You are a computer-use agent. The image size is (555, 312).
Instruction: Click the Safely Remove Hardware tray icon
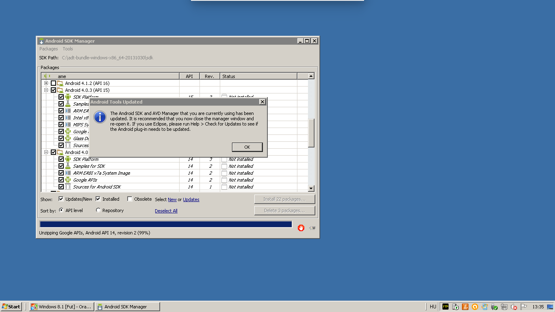click(x=494, y=307)
